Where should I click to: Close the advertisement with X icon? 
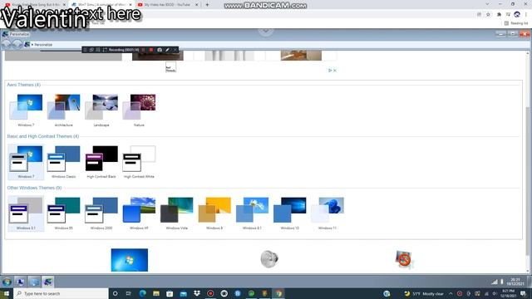pos(335,71)
